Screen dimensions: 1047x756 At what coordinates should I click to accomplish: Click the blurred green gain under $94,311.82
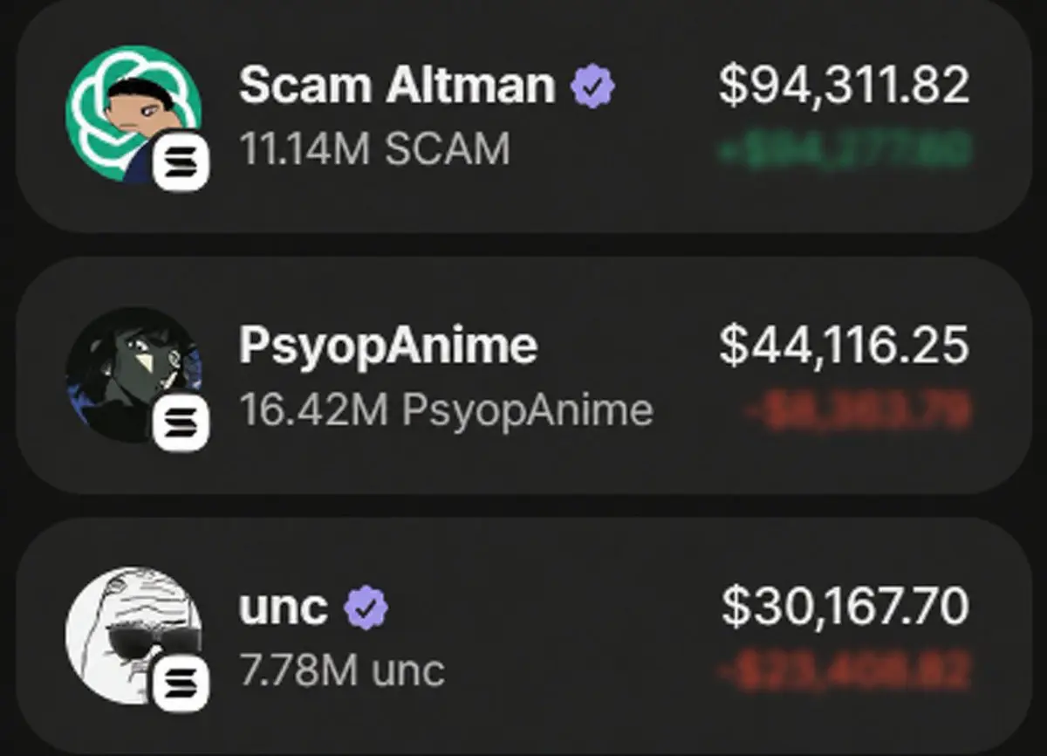point(843,149)
